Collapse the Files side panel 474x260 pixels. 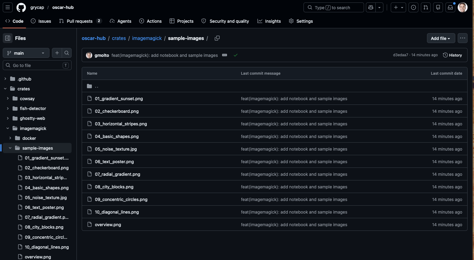8,38
